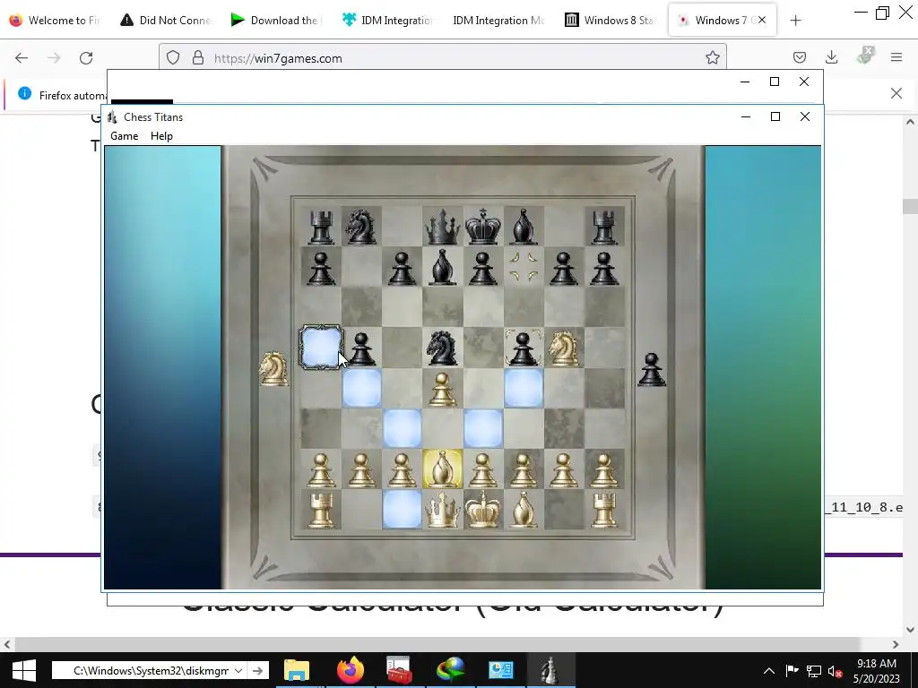This screenshot has width=918, height=688.
Task: Click the black pawn on f5
Action: pos(524,349)
